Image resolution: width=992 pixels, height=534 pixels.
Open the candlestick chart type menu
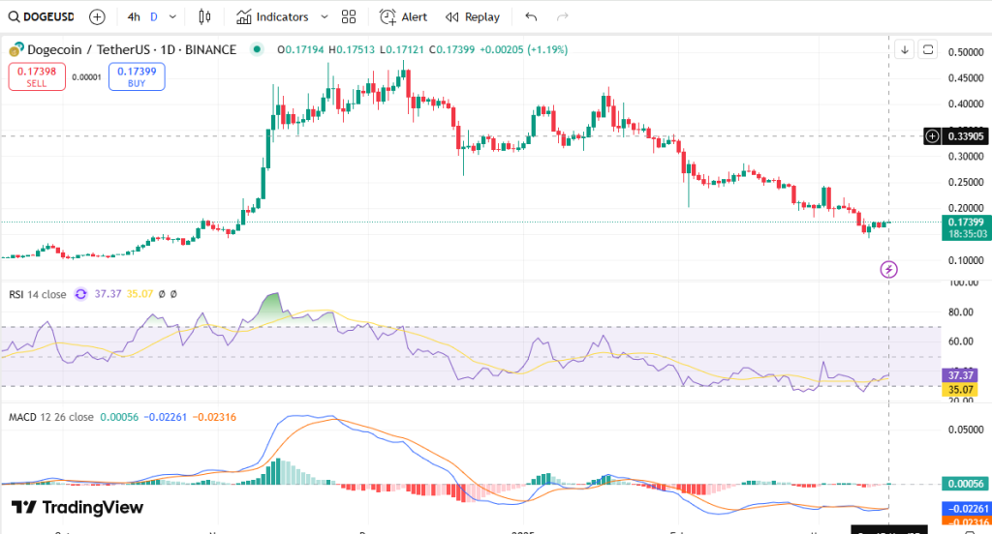point(204,17)
